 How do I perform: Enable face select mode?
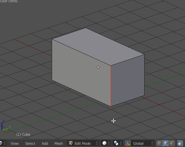(x=172, y=143)
